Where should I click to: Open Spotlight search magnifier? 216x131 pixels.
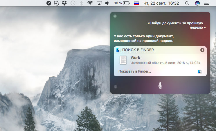pos(187,3)
